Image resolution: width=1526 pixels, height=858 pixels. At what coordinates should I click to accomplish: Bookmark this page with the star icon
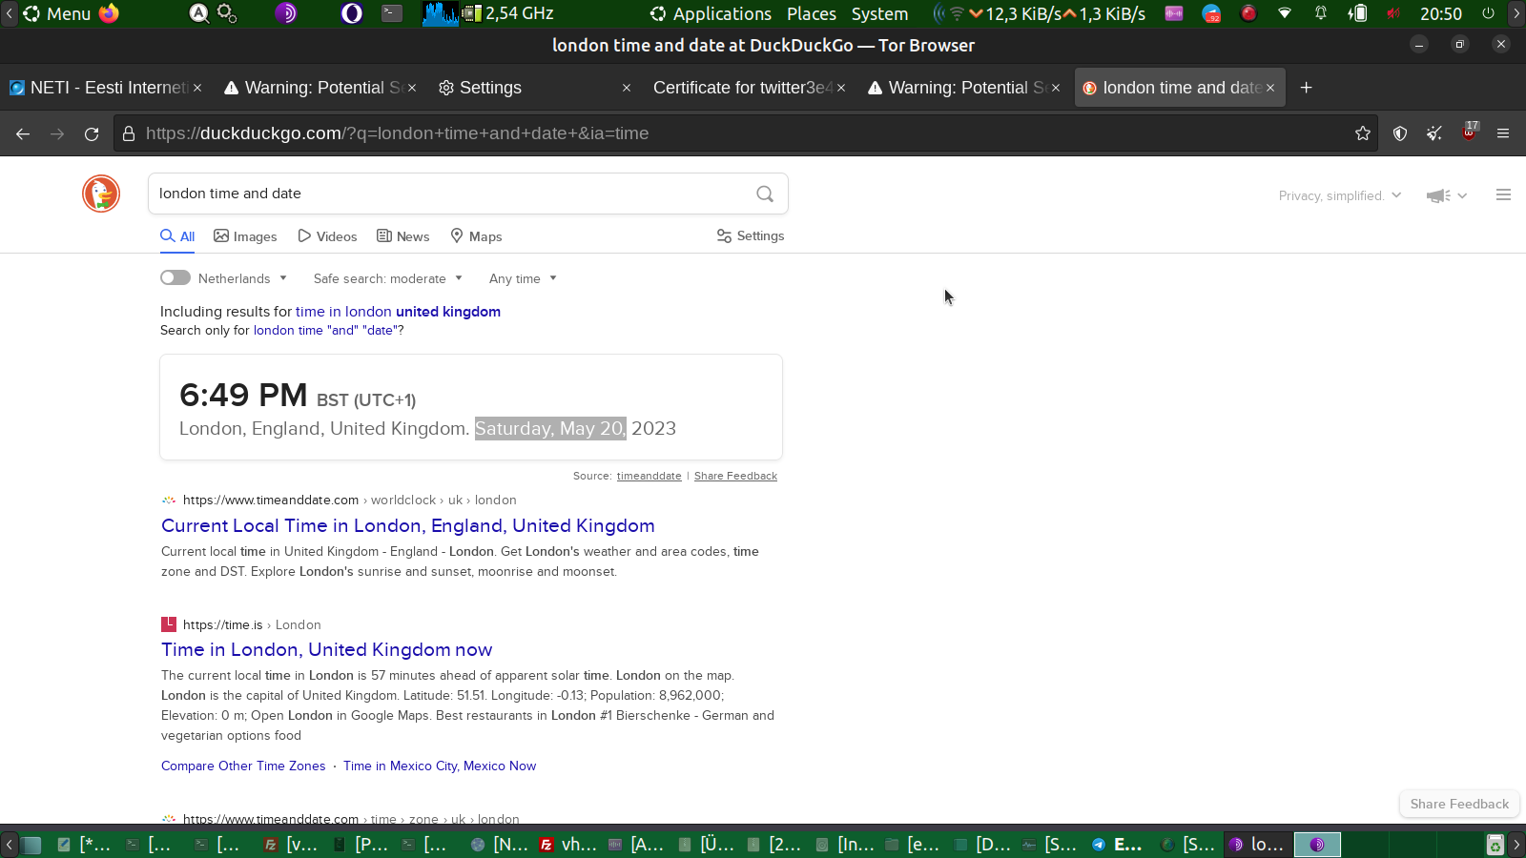[x=1362, y=133]
